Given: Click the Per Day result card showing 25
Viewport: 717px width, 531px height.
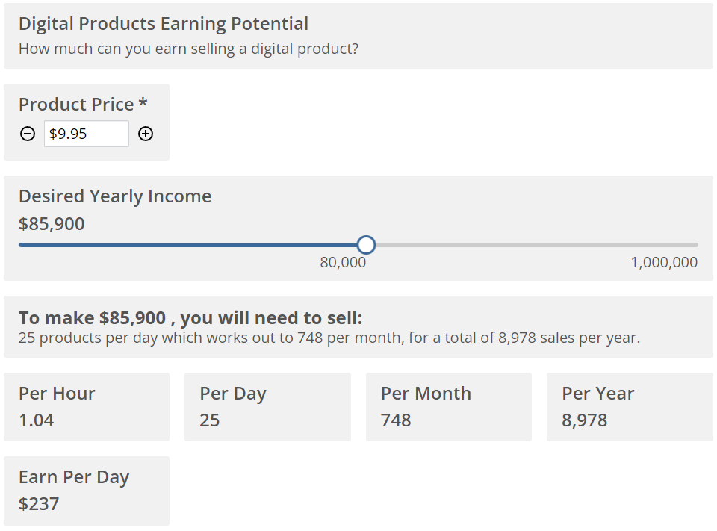Looking at the screenshot, I should point(267,406).
